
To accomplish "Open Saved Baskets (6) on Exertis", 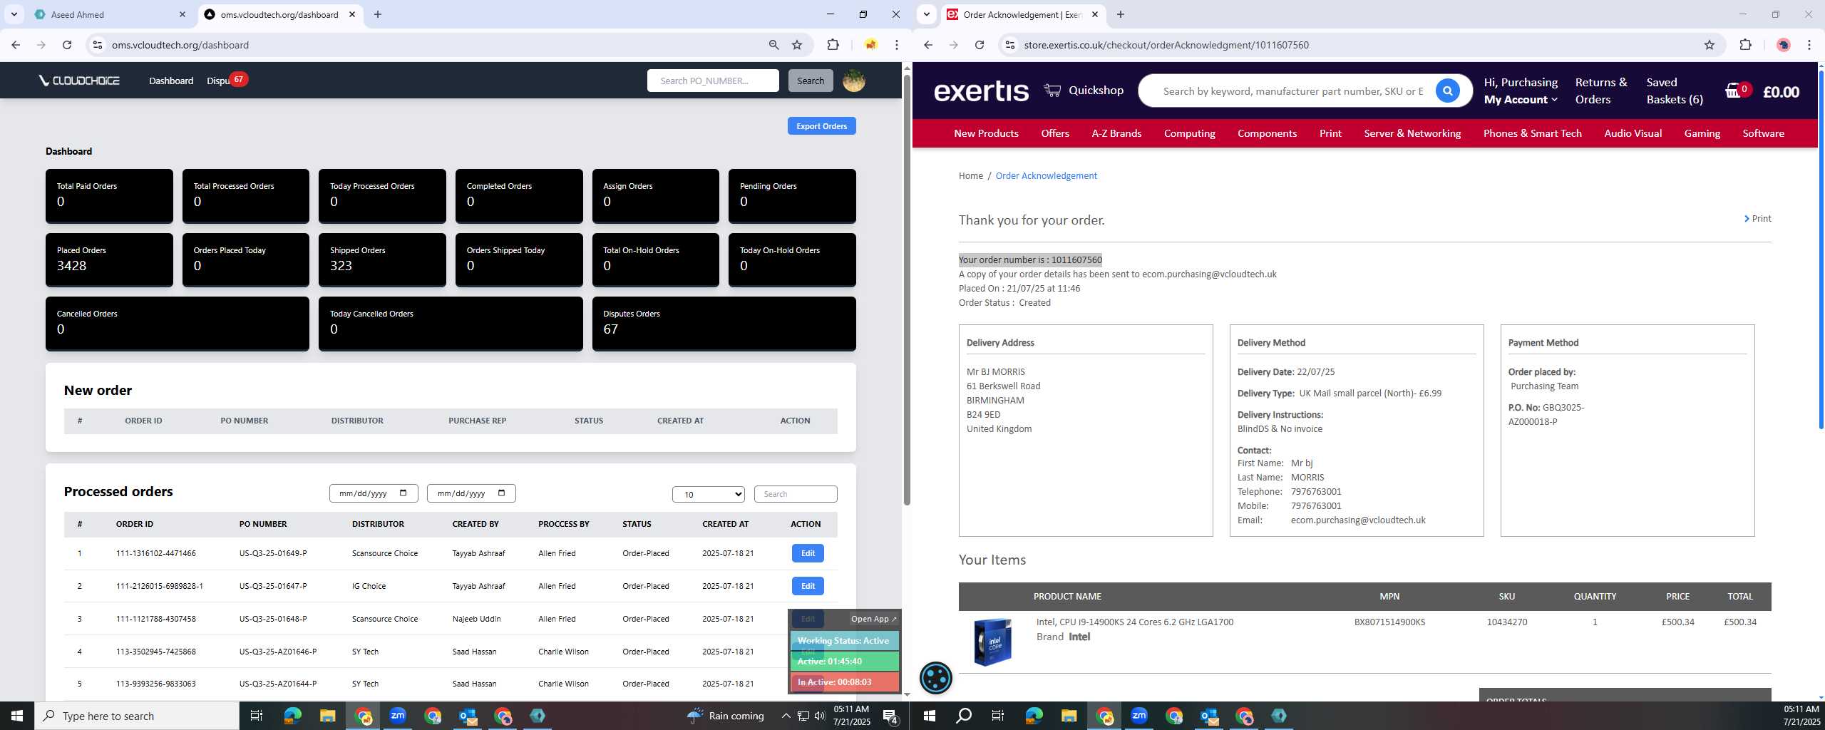I will tap(1674, 91).
